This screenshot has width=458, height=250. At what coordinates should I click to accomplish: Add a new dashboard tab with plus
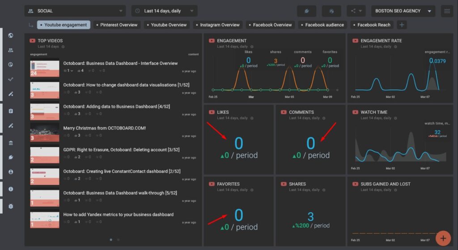(x=402, y=25)
